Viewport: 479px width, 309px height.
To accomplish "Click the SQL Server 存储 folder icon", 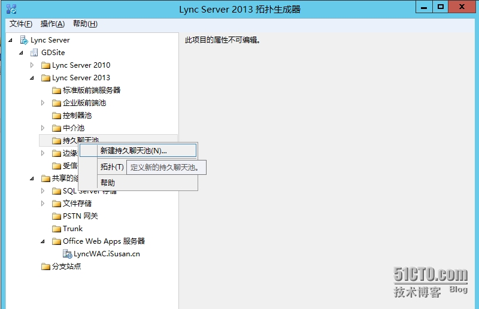I will (x=56, y=191).
